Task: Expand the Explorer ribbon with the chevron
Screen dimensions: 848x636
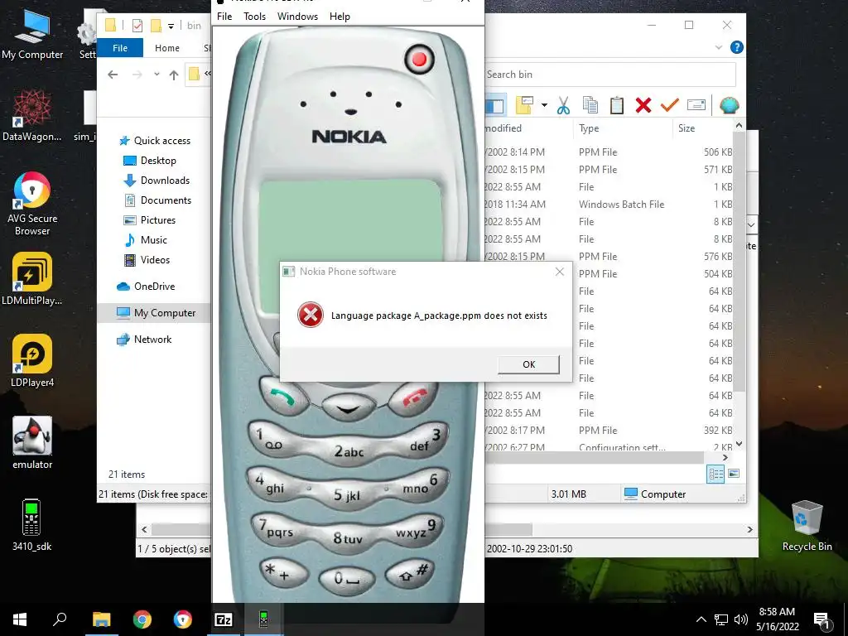Action: (719, 47)
